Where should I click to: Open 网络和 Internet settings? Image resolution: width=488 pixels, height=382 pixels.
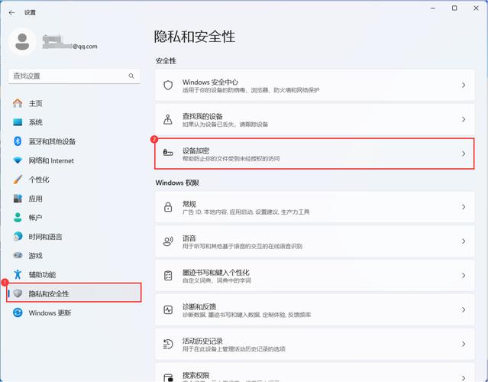(x=74, y=160)
